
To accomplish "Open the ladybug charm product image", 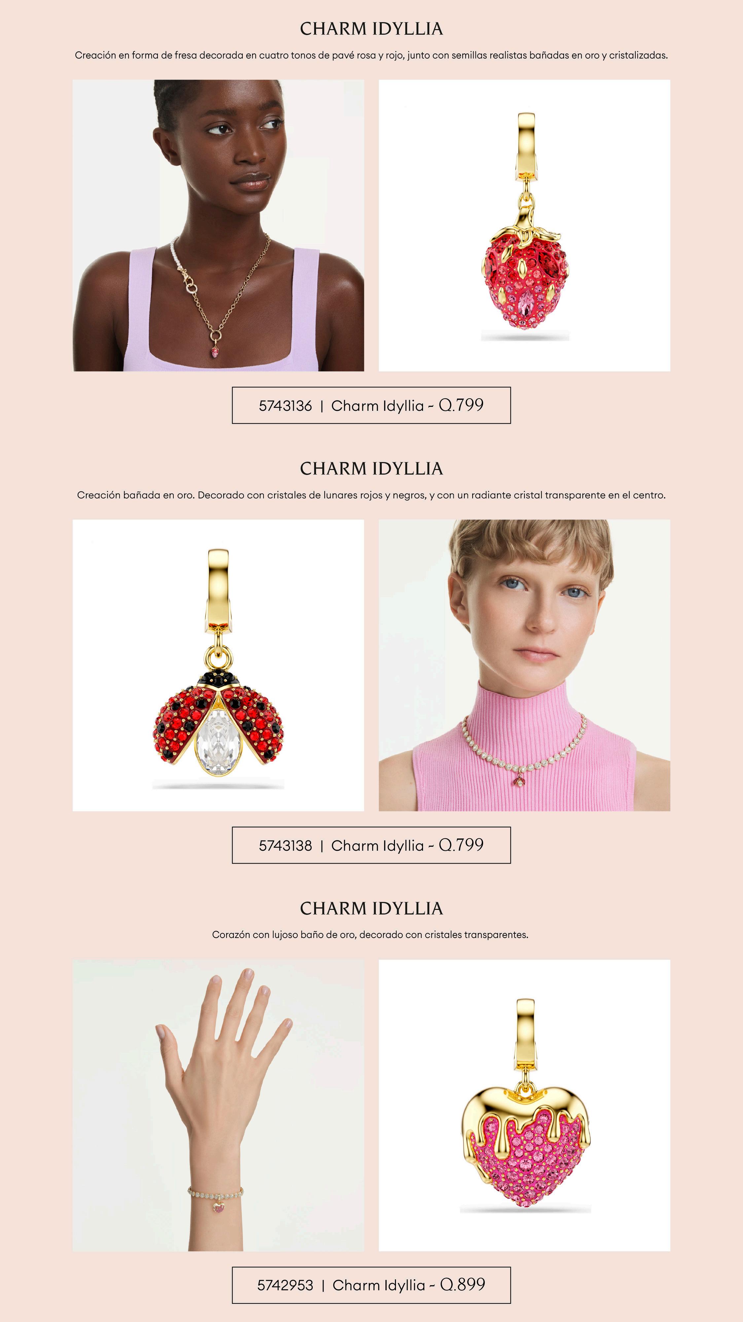I will (x=218, y=665).
